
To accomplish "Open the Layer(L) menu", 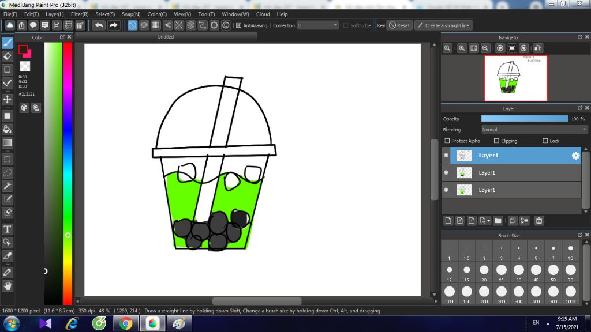I will [x=55, y=14].
